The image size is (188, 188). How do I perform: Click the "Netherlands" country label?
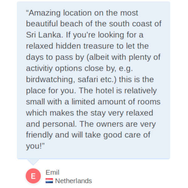[74, 181]
